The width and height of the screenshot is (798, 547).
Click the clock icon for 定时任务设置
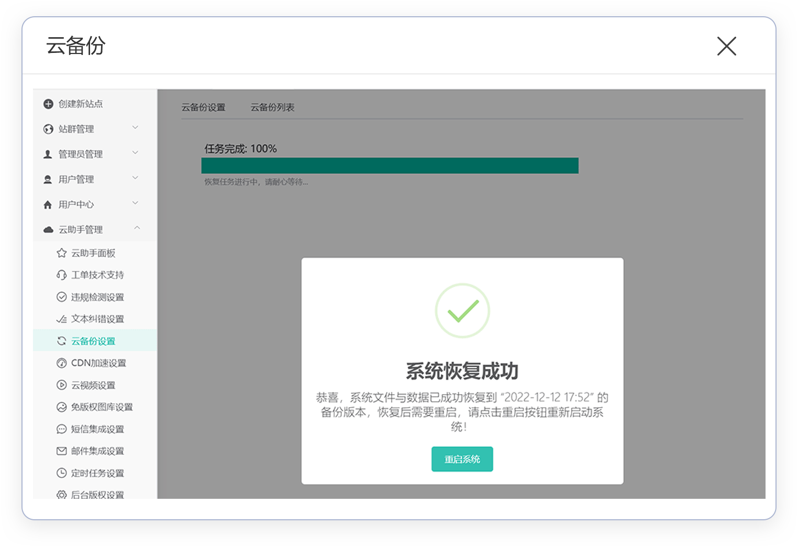click(61, 473)
